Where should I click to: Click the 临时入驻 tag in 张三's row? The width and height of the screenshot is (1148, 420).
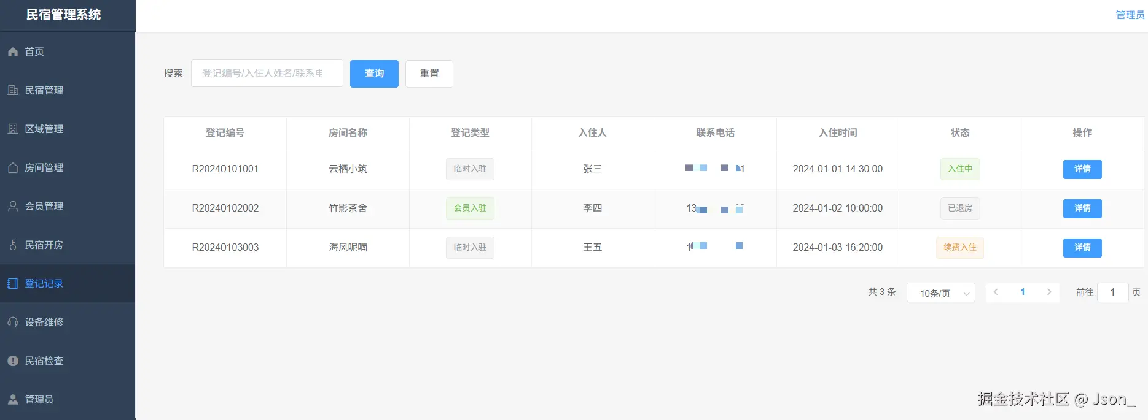pyautogui.click(x=470, y=169)
